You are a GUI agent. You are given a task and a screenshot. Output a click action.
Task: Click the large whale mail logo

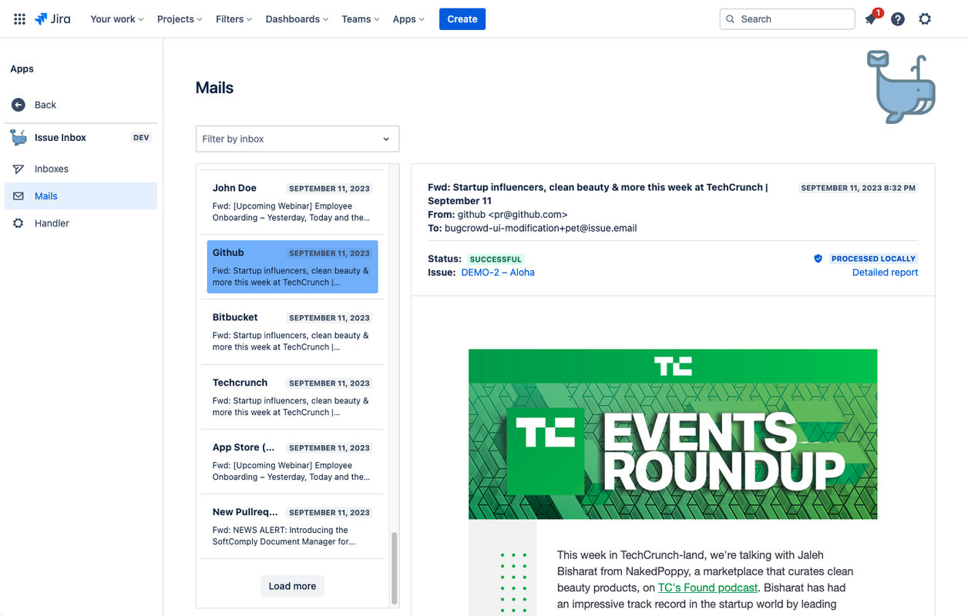coord(902,87)
